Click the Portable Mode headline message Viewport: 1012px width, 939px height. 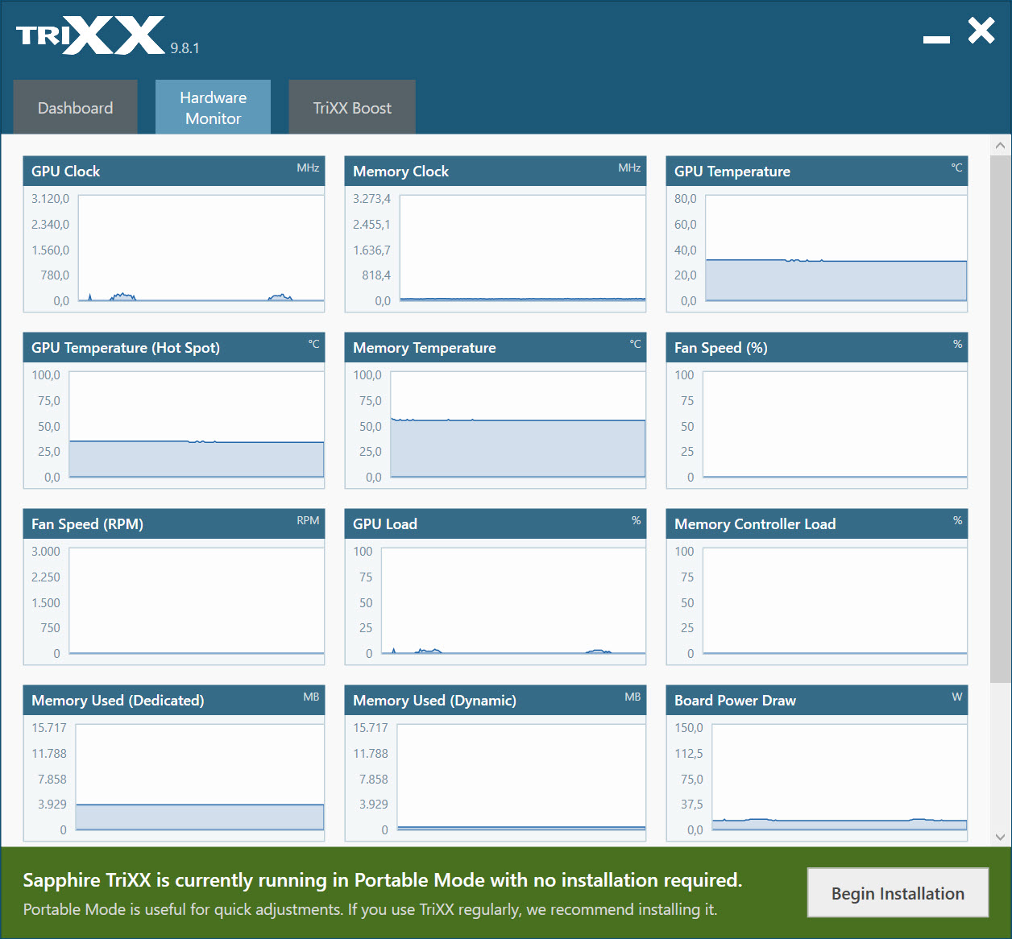(x=383, y=880)
